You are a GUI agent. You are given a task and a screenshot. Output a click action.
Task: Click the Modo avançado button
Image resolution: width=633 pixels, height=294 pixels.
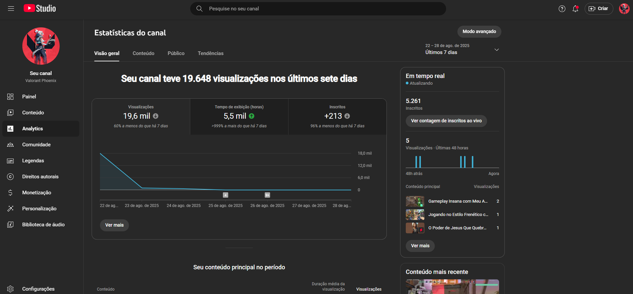pos(479,32)
